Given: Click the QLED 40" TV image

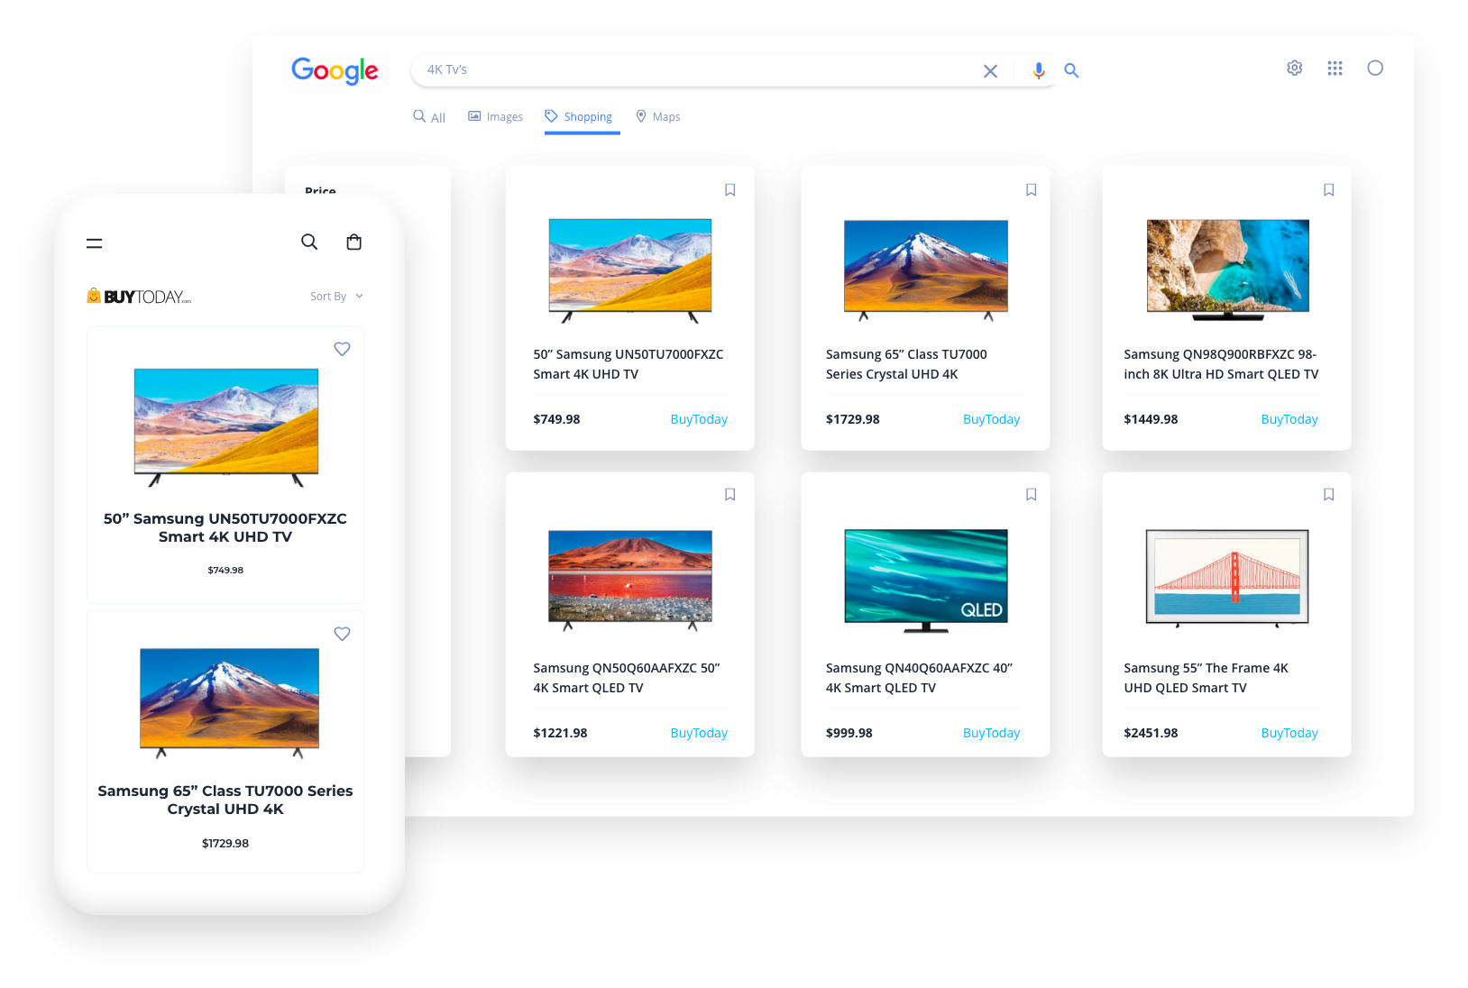Looking at the screenshot, I should (926, 580).
